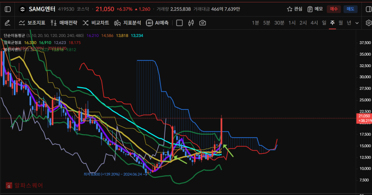This screenshot has width=372, height=195.
Task: Click the 21,050 current price label
Action: pyautogui.click(x=105, y=9)
